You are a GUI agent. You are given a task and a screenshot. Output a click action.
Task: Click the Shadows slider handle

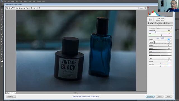pyautogui.click(x=168, y=50)
